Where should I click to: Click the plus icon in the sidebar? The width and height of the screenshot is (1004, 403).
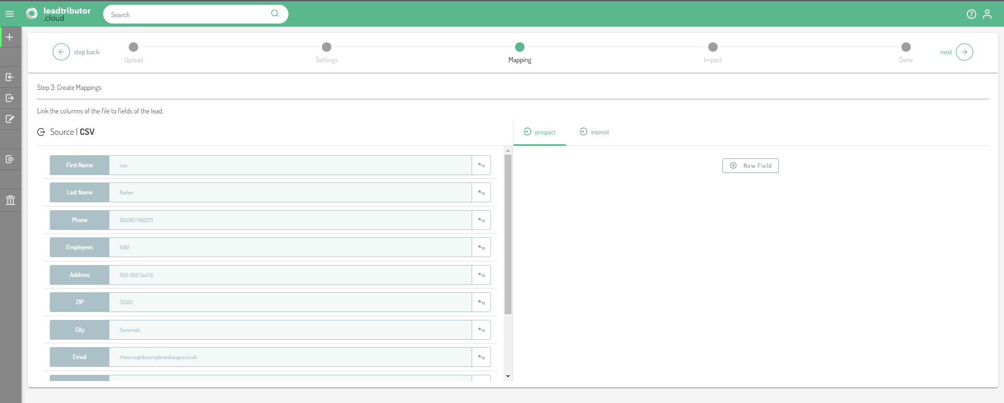pyautogui.click(x=9, y=37)
